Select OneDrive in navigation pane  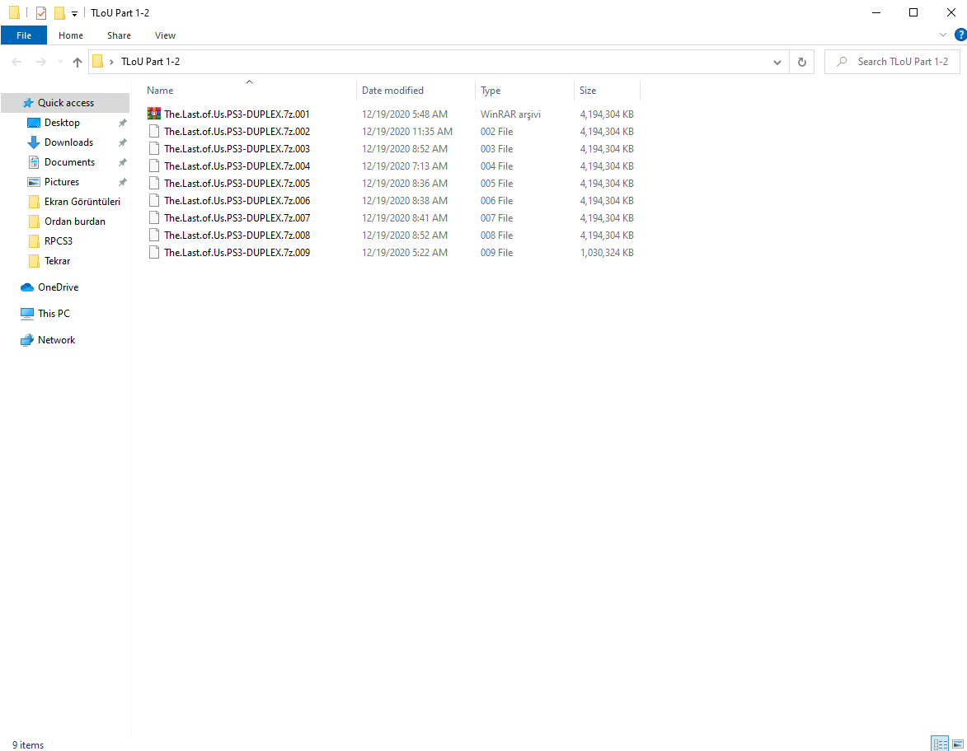58,287
